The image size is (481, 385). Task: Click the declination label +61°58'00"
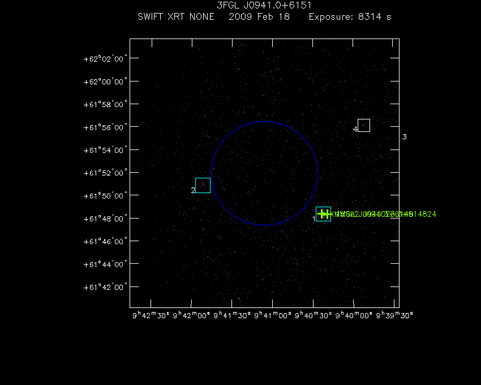(x=105, y=104)
